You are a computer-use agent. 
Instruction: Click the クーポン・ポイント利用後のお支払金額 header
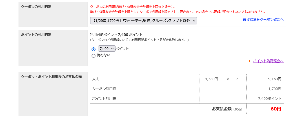coord(51,77)
